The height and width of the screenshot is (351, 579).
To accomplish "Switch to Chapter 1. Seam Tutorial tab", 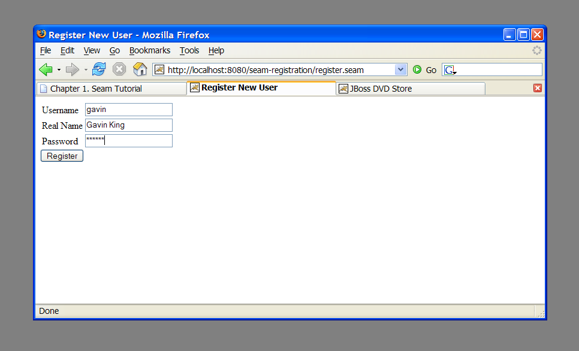I will click(x=96, y=89).
